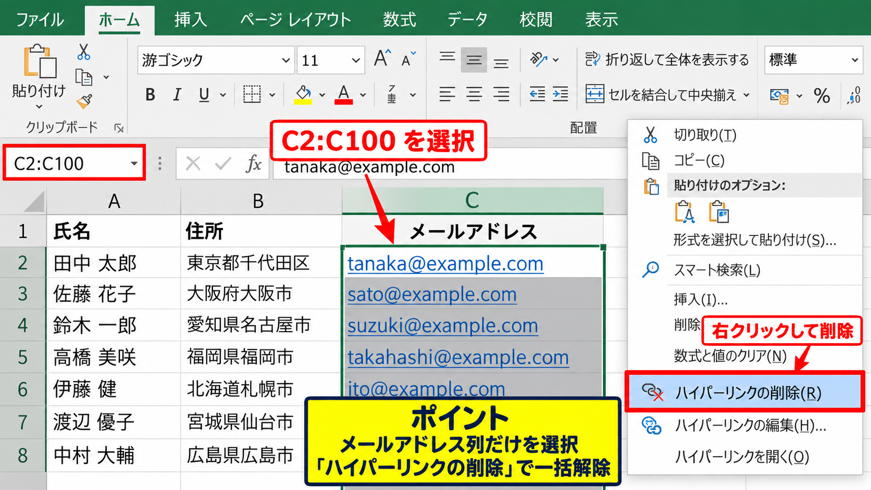Switch to the 校閲 tab
This screenshot has width=871, height=490.
tap(536, 20)
